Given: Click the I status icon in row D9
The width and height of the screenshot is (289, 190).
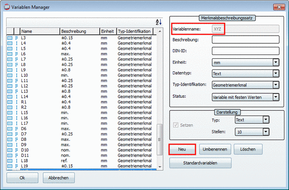Looking at the screenshot, I should tap(17, 145).
